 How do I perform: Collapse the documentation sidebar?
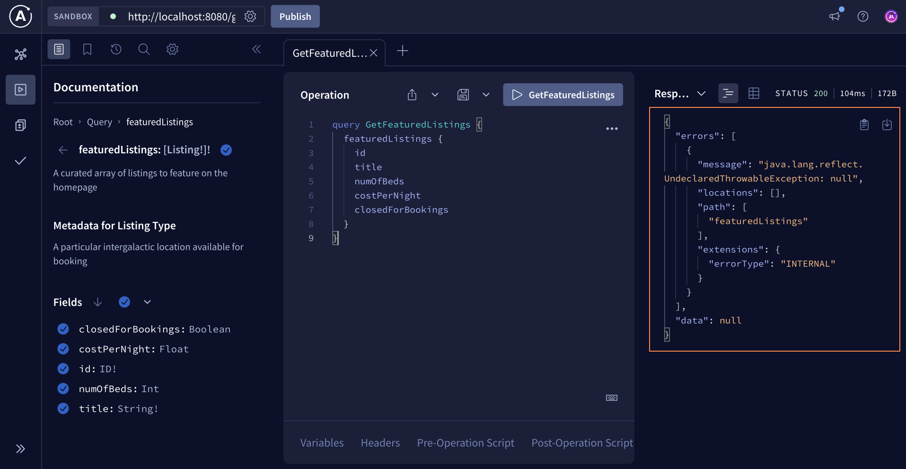(x=256, y=49)
